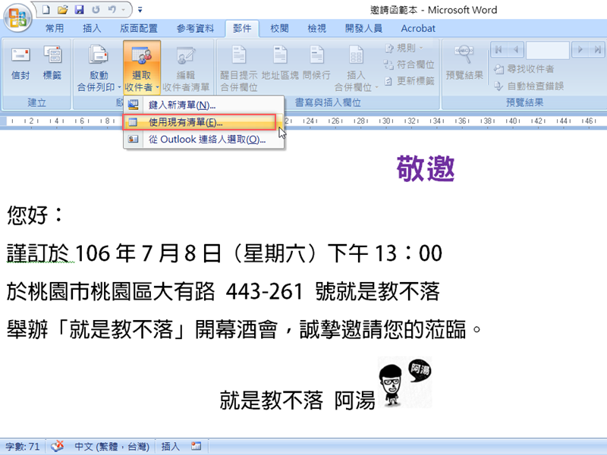The height and width of the screenshot is (455, 607).
Task: Open file from quick access toolbar
Action: pos(63,10)
